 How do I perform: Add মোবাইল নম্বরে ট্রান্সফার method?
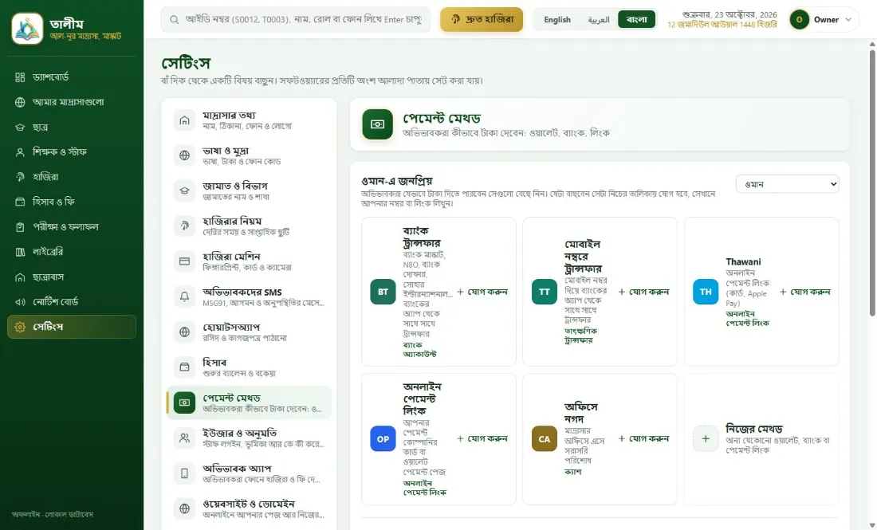click(x=643, y=292)
